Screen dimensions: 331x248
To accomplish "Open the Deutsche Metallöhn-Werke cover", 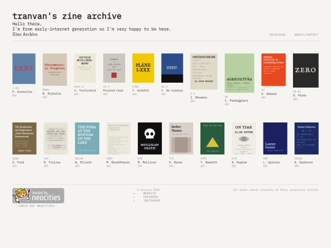I will (85, 68).
